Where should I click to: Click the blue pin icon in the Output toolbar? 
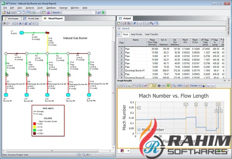[x=135, y=23]
